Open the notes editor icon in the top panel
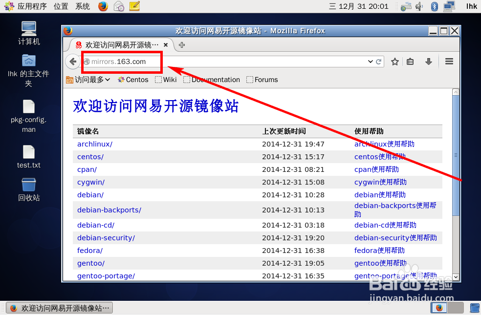Screen dimensions: 481x315 [134, 6]
